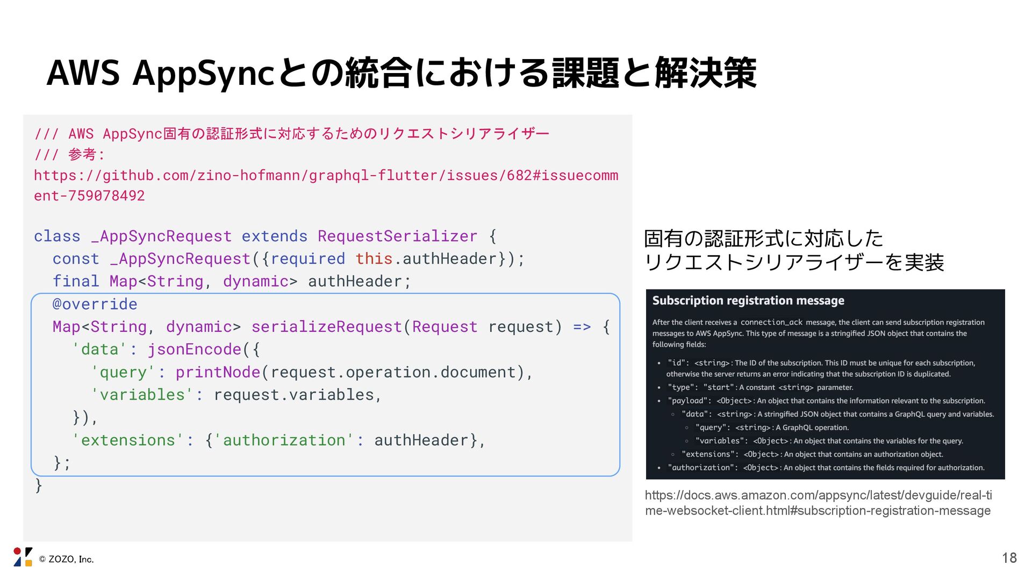Click the page number 18

(x=1009, y=558)
